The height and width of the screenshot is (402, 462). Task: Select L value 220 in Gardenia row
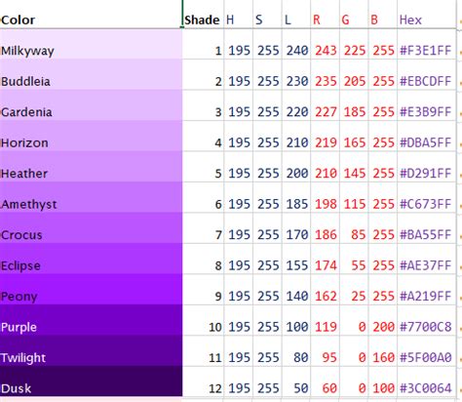click(x=296, y=105)
